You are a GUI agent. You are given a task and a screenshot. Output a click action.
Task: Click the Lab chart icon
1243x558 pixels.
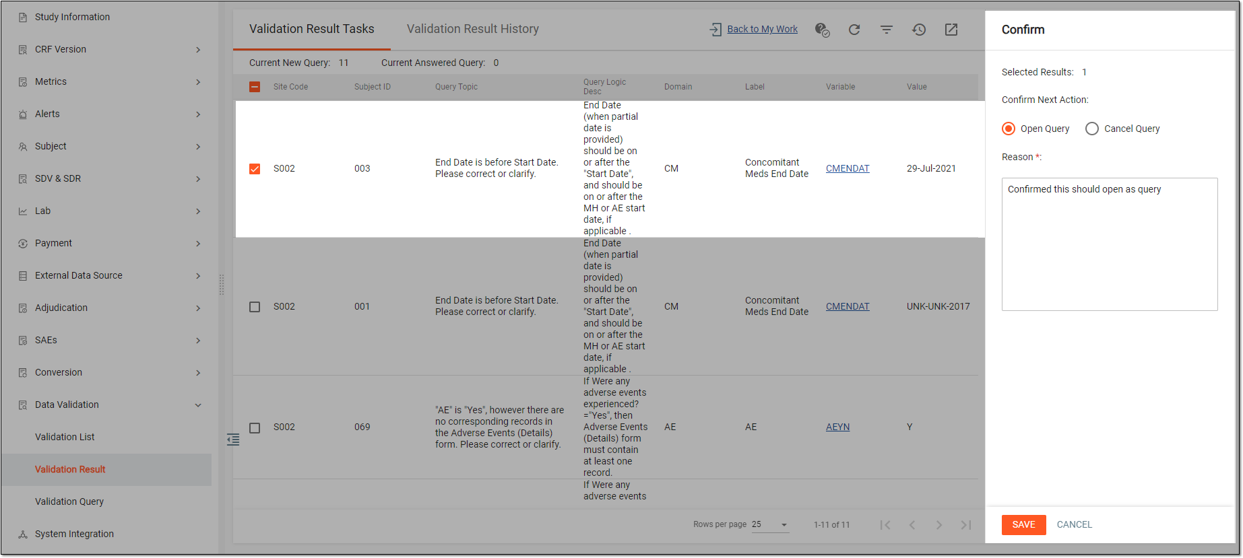(23, 211)
